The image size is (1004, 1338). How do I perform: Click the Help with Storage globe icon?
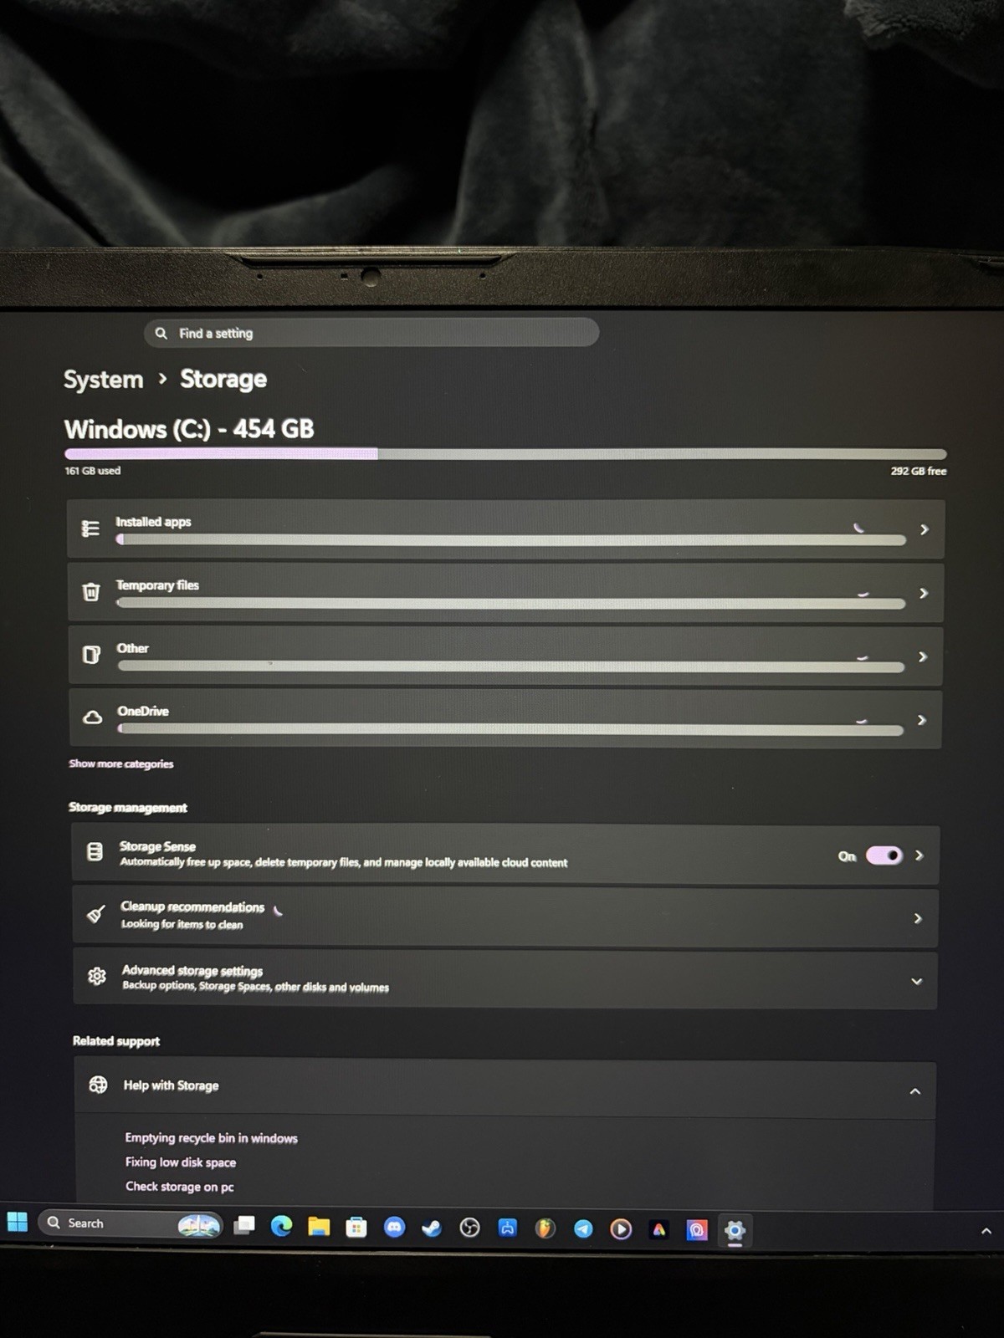[98, 1085]
